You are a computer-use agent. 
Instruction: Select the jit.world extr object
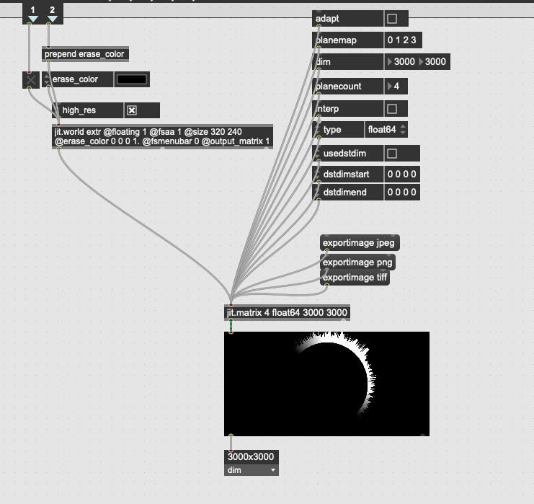(162, 137)
